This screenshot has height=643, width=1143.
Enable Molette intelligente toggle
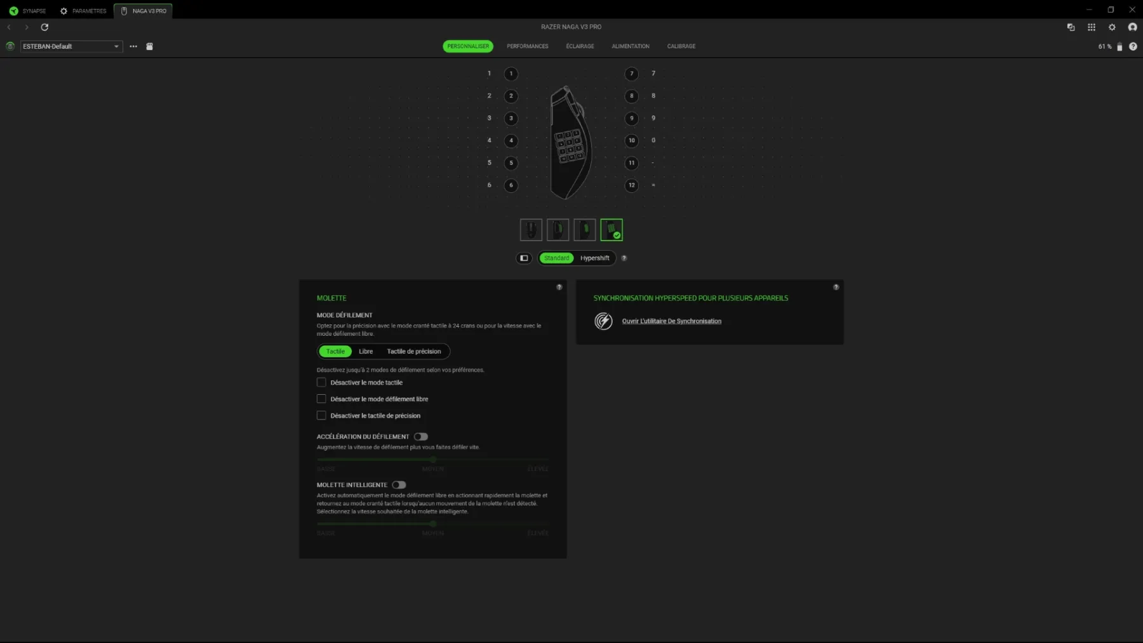pos(399,485)
